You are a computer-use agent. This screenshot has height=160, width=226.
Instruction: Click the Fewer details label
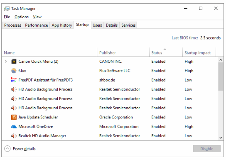click(x=24, y=149)
